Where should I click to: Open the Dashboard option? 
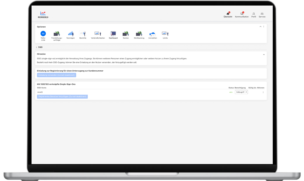[x=113, y=34]
